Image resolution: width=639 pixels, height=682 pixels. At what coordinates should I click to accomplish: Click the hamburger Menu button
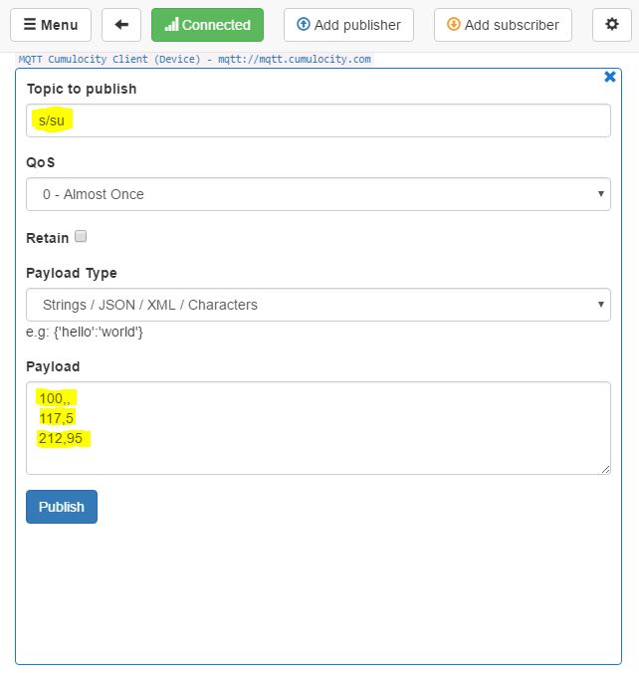tap(51, 25)
